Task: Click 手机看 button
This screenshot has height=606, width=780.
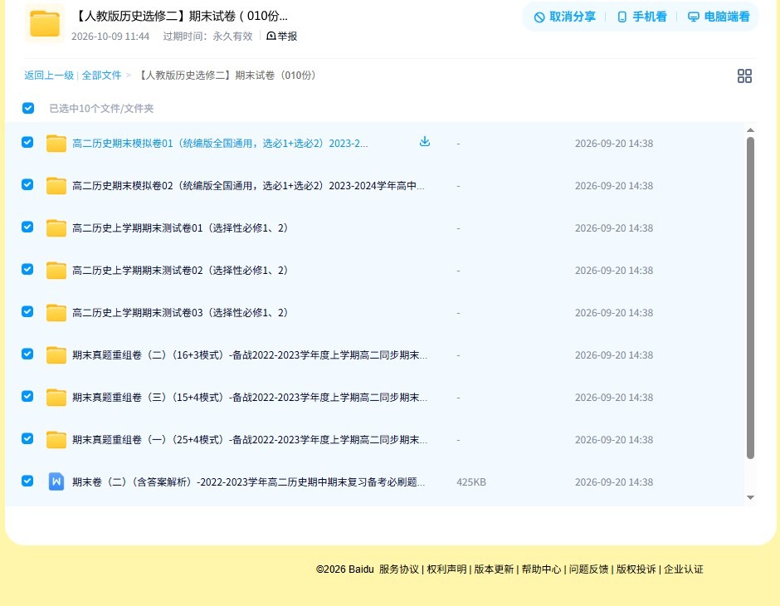Action: coord(641,17)
